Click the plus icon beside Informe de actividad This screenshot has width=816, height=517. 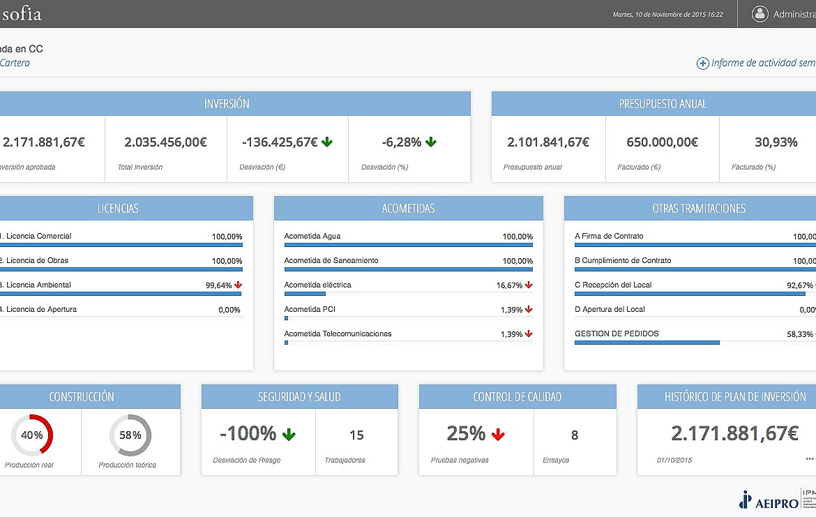(702, 63)
